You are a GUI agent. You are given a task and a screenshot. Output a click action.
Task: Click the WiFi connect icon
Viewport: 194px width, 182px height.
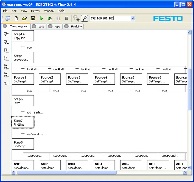84,18
